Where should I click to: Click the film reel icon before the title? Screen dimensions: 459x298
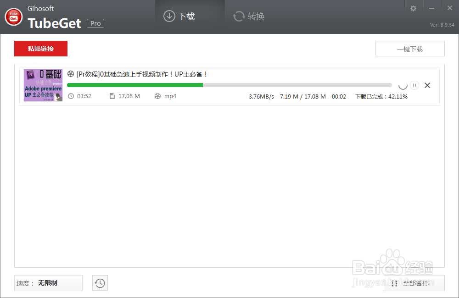(x=71, y=74)
